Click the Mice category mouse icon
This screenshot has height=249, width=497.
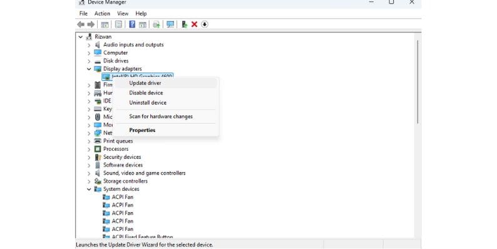click(98, 117)
